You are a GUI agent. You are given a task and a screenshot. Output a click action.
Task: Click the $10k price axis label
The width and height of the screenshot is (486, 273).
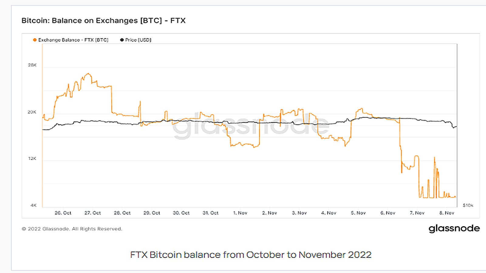click(468, 205)
